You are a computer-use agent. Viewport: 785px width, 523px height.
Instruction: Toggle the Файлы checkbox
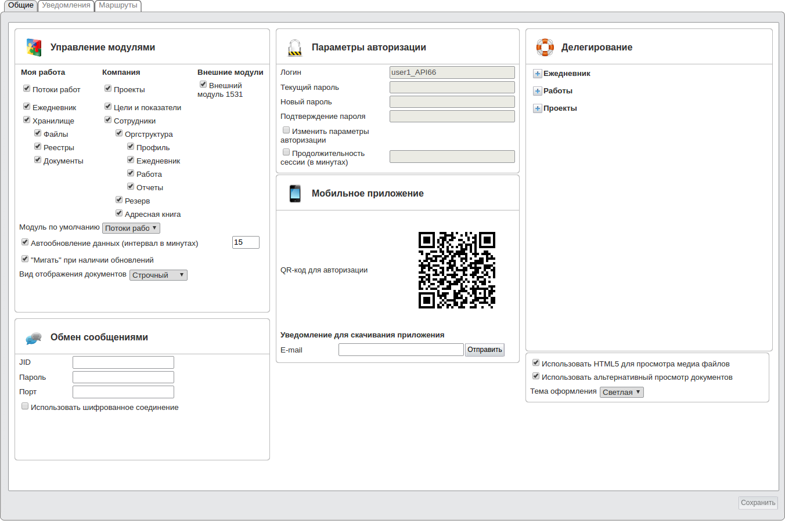[x=38, y=133]
